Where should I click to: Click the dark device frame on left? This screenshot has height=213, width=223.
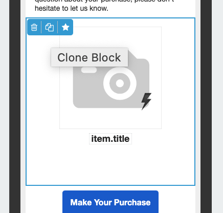click(15, 106)
